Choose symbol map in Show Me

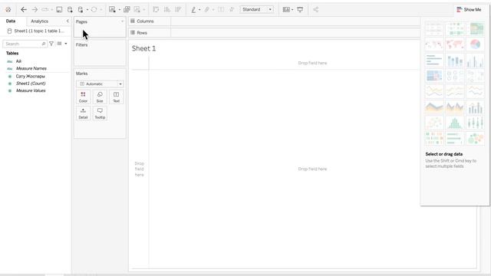[x=434, y=44]
